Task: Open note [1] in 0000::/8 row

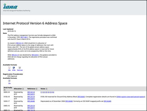Action: click(42, 92)
